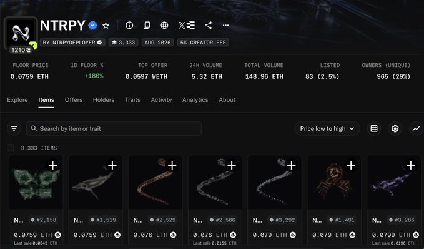Open the more options ellipsis menu
Viewport: 424px width, 249px height.
pyautogui.click(x=225, y=25)
